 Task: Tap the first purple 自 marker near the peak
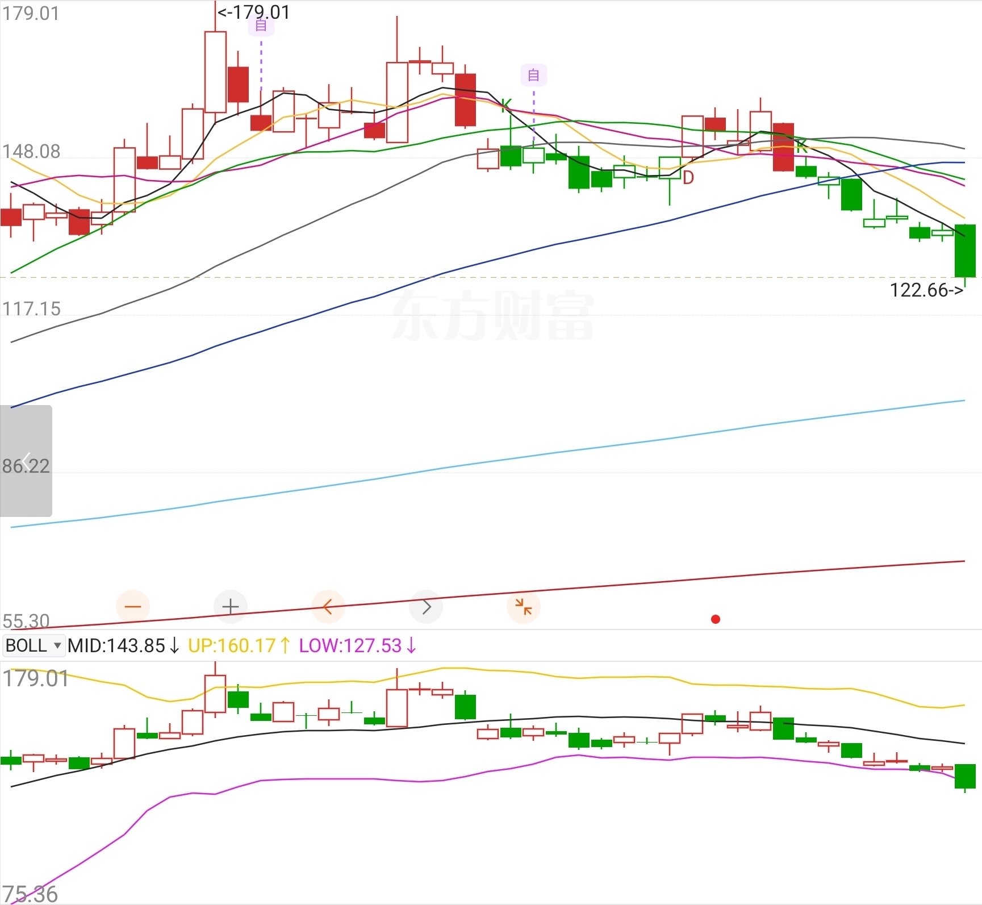[x=261, y=26]
